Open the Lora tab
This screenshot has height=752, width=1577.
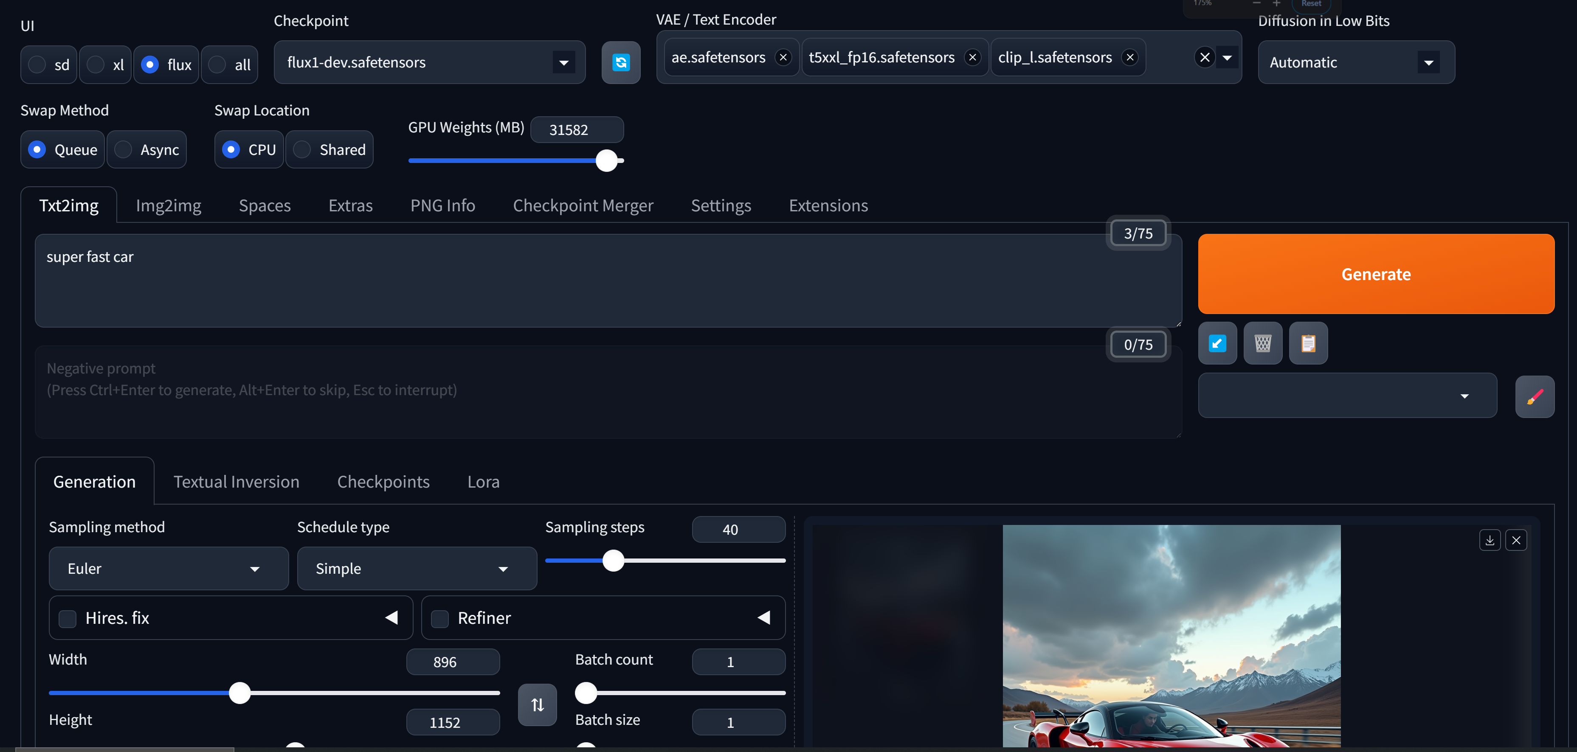click(483, 482)
